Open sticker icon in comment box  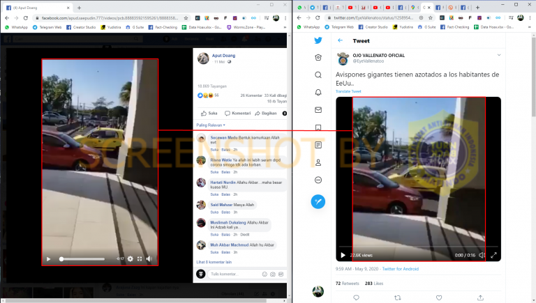point(281,274)
